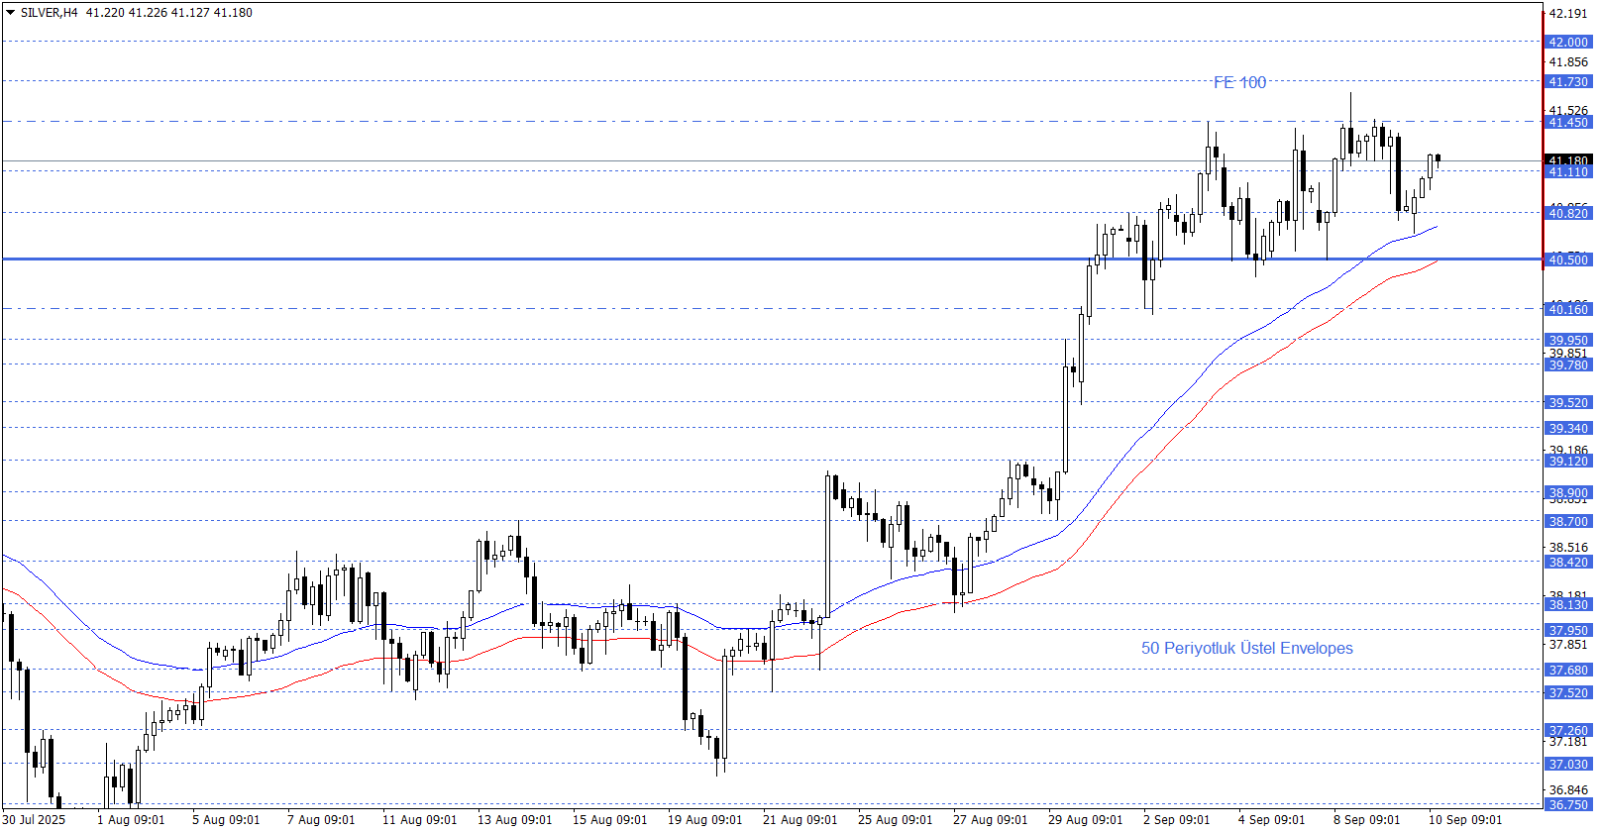Screen dimensions: 1599x832
Task: Click the 19 Aug 09:01 time label
Action: tap(705, 820)
